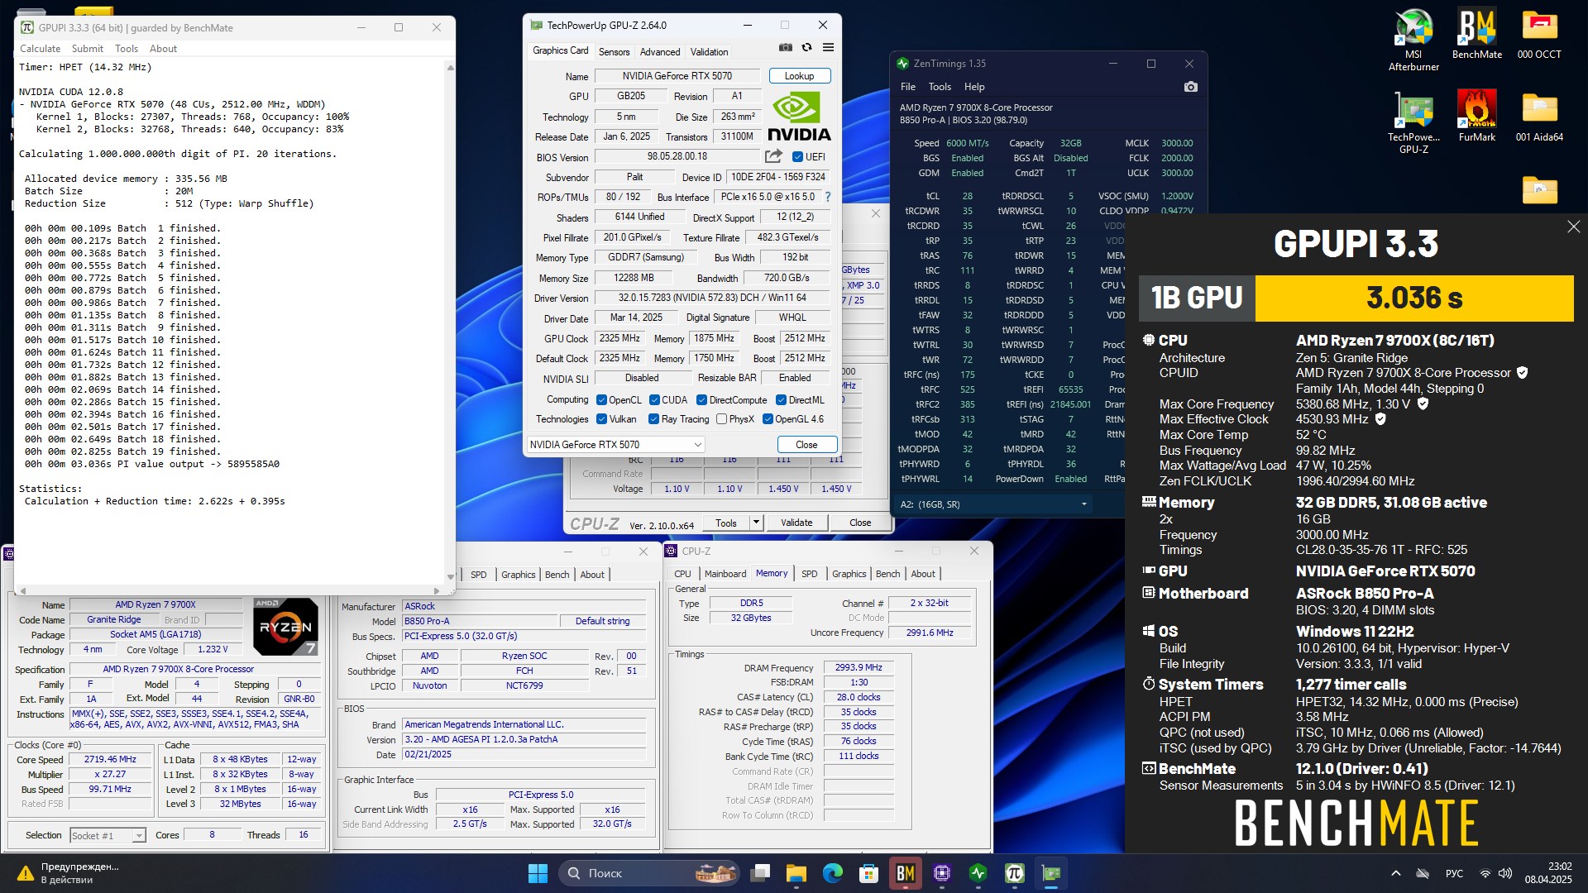Open the GPU-Z hamburger menu
Screen dimensions: 1588x893
[828, 48]
